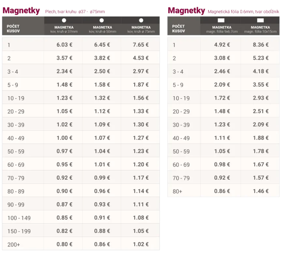The height and width of the screenshot is (260, 286).
Task: Select the '80+' quantity row in right table
Action: point(178,191)
